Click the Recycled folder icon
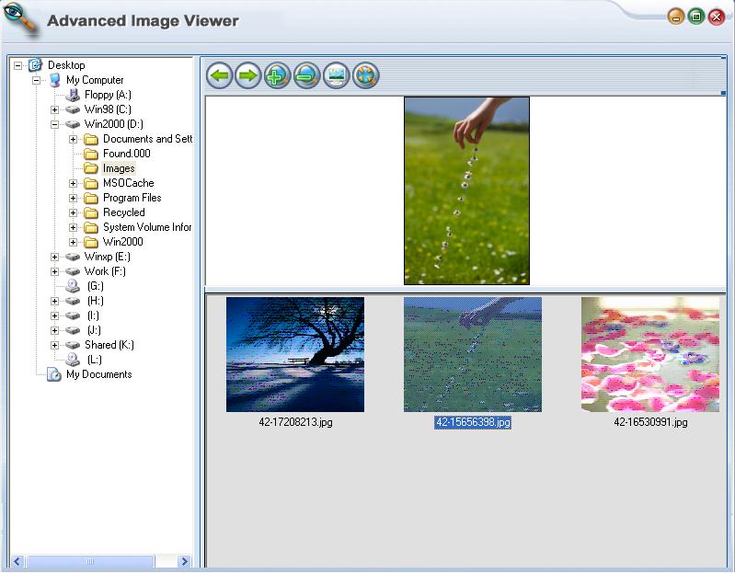The height and width of the screenshot is (573, 735). pyautogui.click(x=91, y=212)
